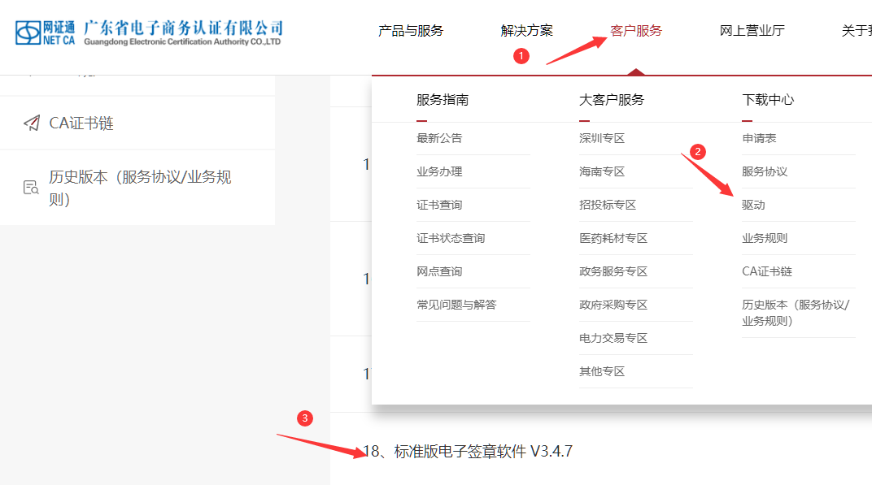This screenshot has width=872, height=485.
Task: Click the 服务协议 link
Action: click(x=765, y=171)
